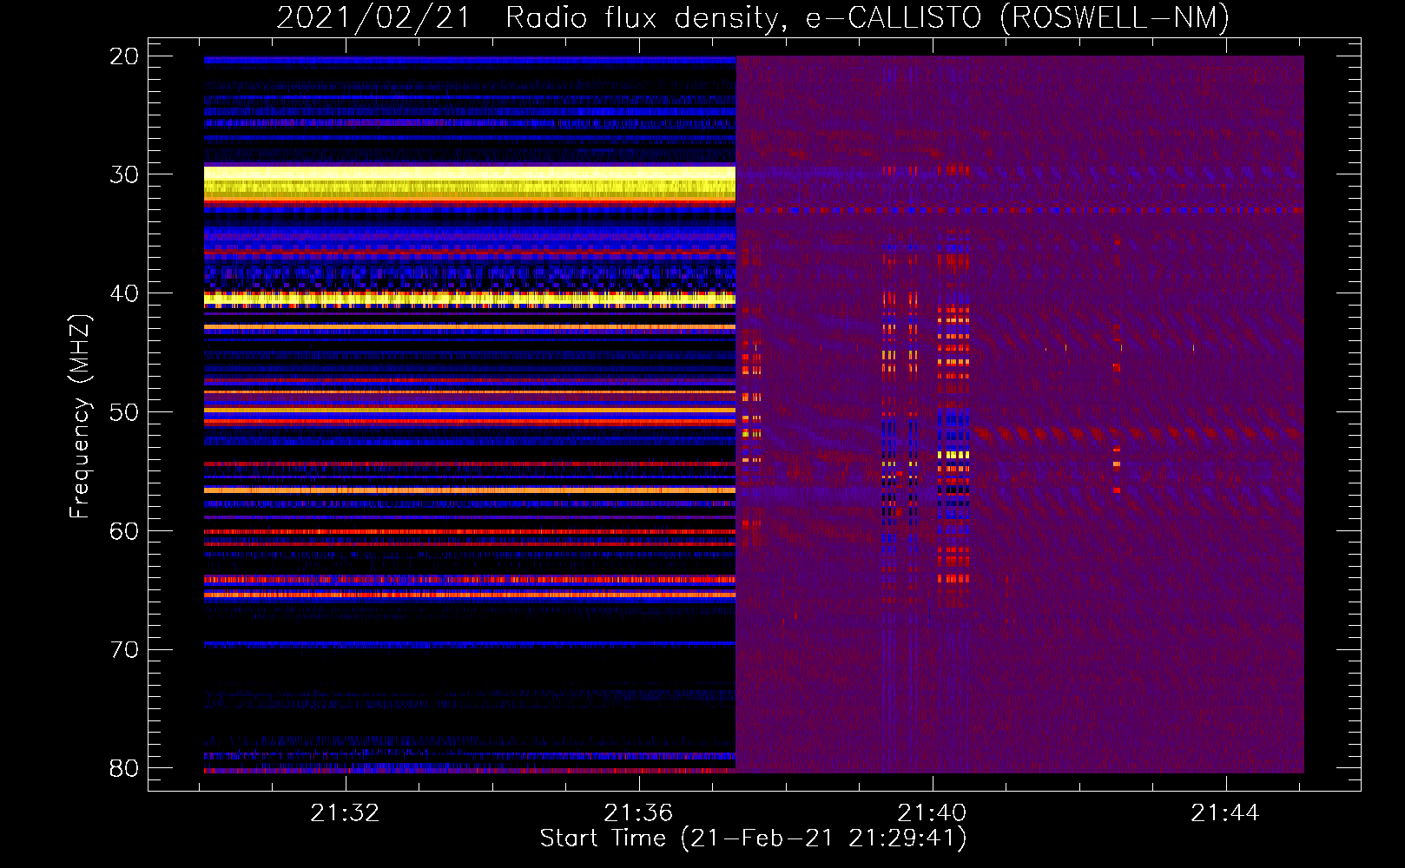Click the 70 MHz frequency tick label
Viewport: 1405px width, 868px height.
click(x=124, y=650)
